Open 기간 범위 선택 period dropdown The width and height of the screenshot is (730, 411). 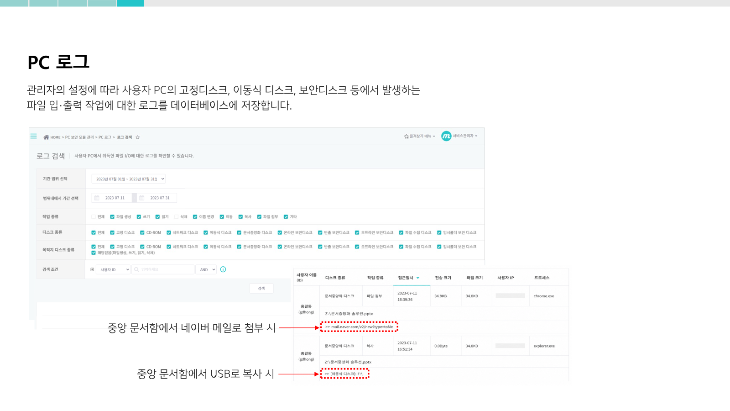click(x=129, y=179)
